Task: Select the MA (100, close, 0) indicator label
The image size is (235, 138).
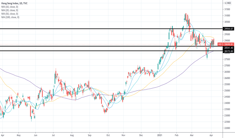Action: click(x=10, y=17)
